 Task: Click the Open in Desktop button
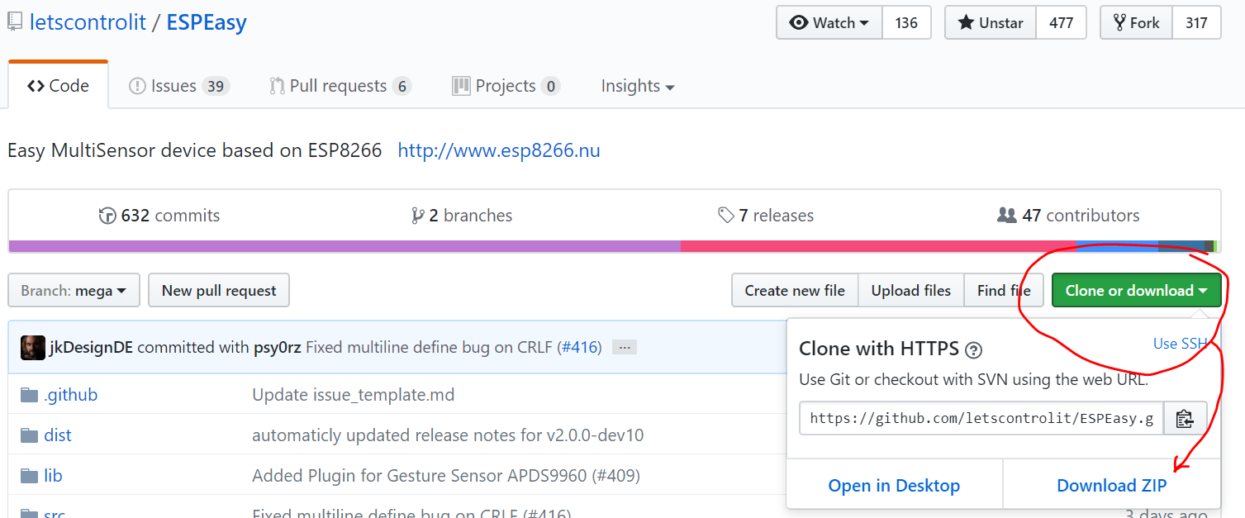[894, 486]
